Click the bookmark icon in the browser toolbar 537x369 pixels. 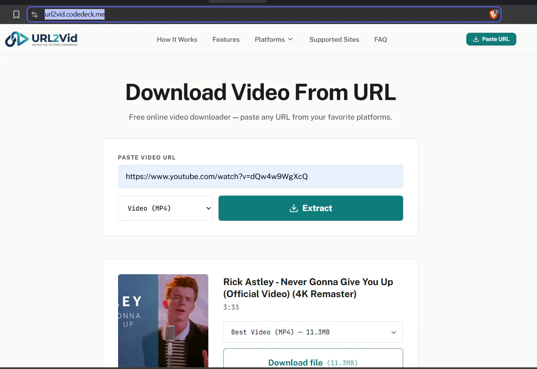(16, 15)
